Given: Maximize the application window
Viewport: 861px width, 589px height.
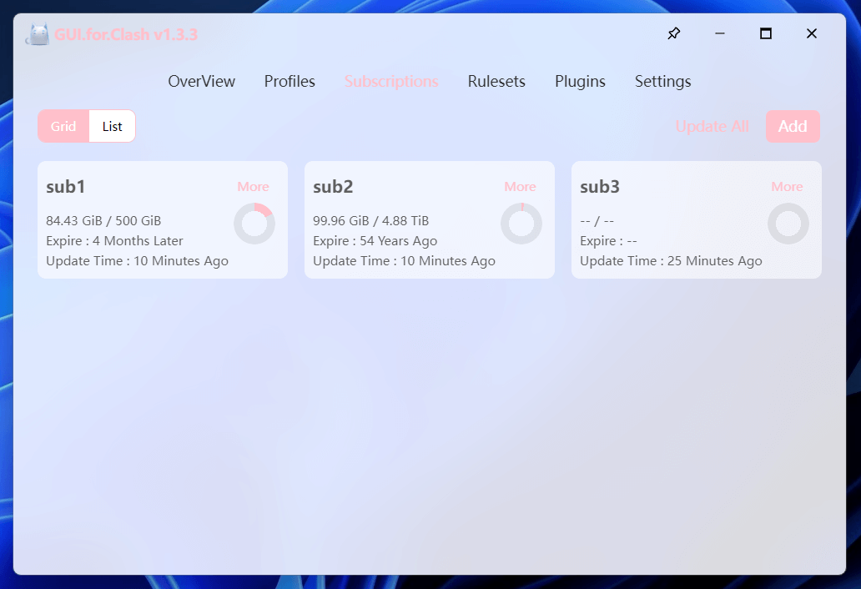Looking at the screenshot, I should tap(765, 33).
